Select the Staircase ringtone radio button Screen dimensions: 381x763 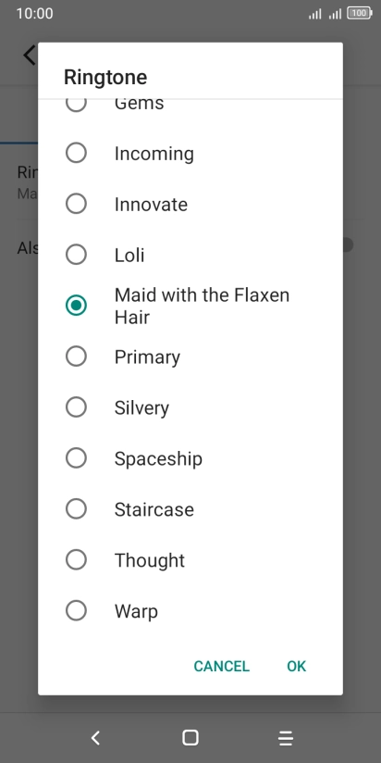coord(76,508)
